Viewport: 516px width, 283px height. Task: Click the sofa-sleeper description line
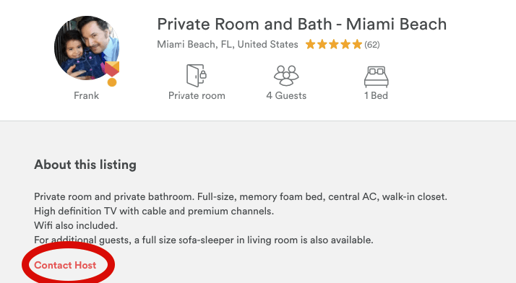point(204,240)
